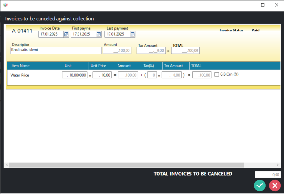Click the Water Price unit price field
Image resolution: width=284 pixels, height=194 pixels.
coord(102,75)
